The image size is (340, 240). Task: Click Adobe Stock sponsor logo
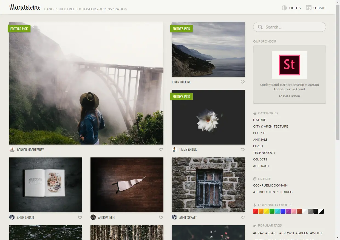pos(290,65)
